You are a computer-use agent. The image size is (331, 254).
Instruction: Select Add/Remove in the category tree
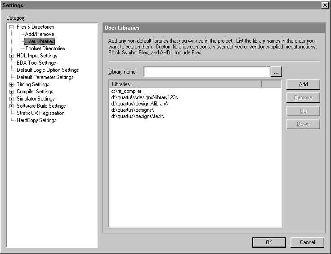point(40,34)
